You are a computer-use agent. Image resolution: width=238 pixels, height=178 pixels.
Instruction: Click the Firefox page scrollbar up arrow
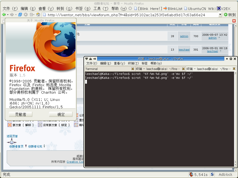[235, 25]
